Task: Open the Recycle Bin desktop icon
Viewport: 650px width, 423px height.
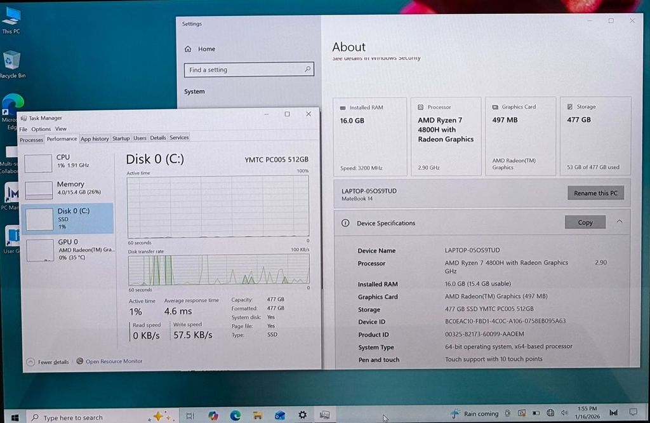Action: coord(12,62)
